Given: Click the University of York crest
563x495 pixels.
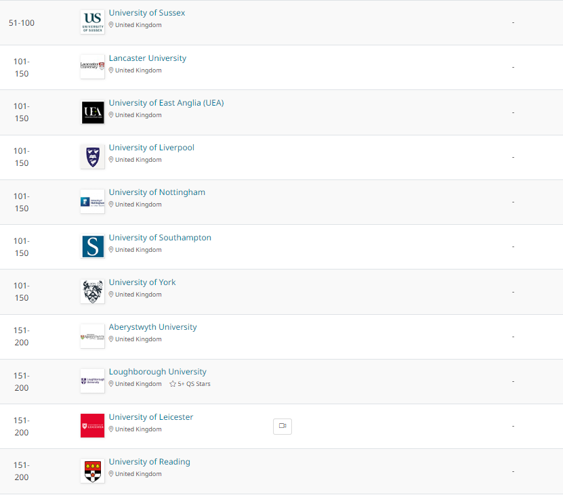Looking at the screenshot, I should click(x=92, y=291).
